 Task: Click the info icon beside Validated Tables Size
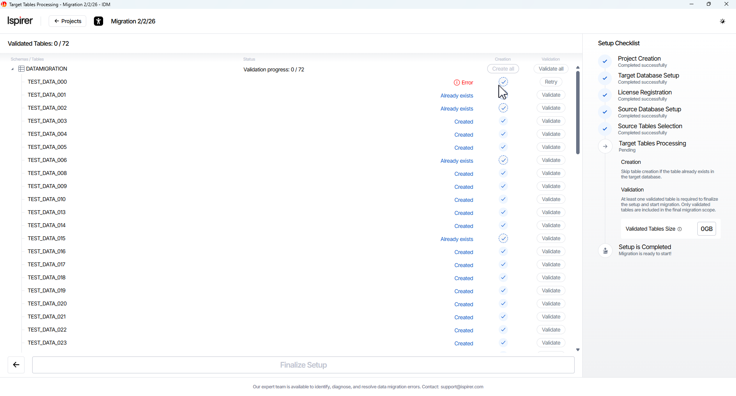[680, 229]
